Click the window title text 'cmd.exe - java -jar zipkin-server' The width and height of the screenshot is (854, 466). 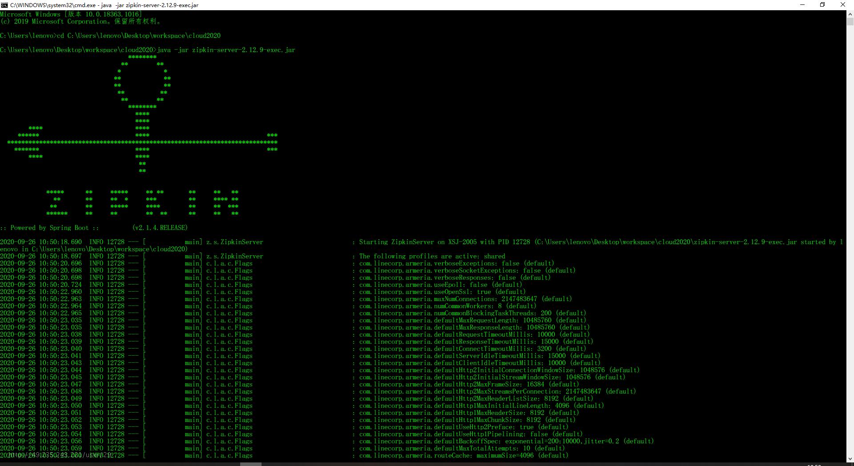(x=105, y=5)
